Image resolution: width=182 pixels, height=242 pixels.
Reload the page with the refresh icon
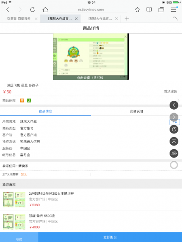32,10
